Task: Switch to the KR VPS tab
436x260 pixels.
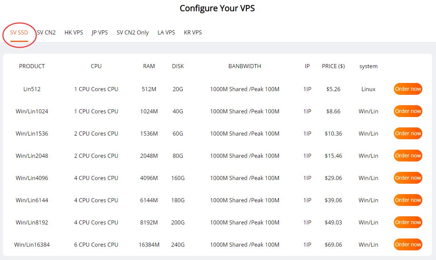Action: [x=193, y=33]
